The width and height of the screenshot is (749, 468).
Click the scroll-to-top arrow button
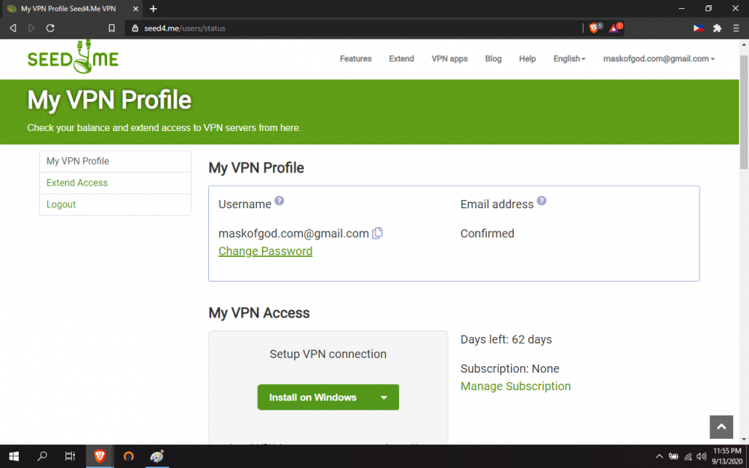721,426
